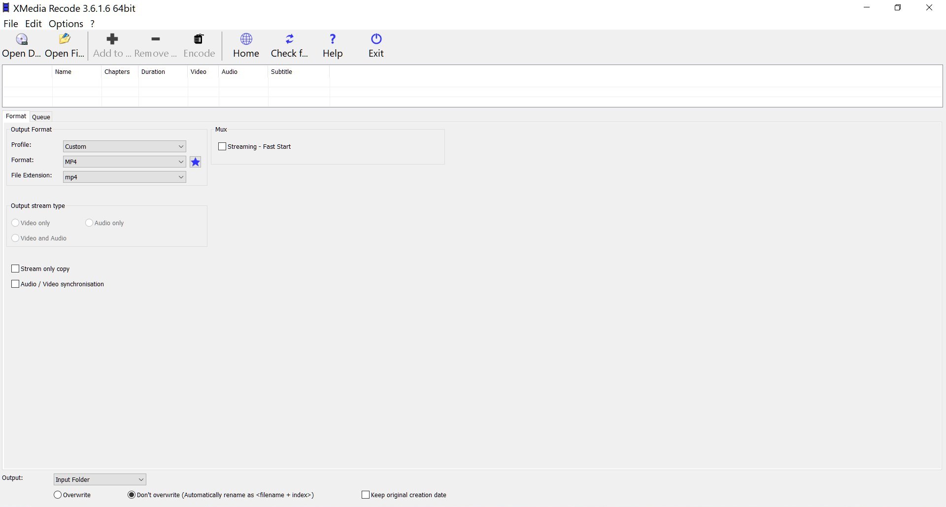Screen dimensions: 946x507
Task: Click the Audio column header
Action: [x=243, y=72]
